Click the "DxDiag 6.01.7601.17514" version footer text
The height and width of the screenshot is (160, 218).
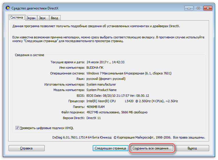pyautogui.click(x=70, y=137)
